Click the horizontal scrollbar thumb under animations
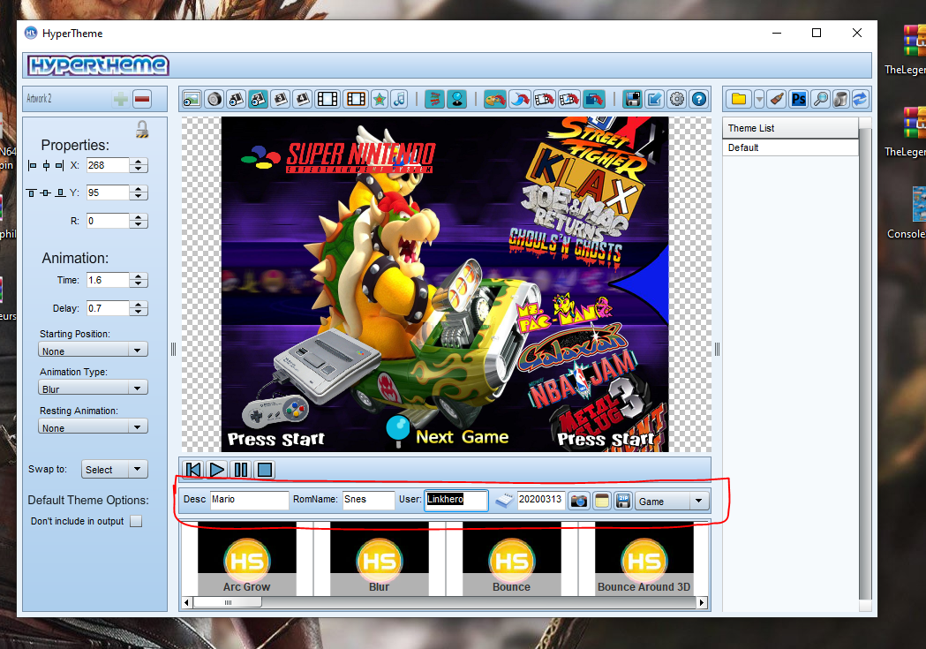The height and width of the screenshot is (649, 926). [x=228, y=602]
